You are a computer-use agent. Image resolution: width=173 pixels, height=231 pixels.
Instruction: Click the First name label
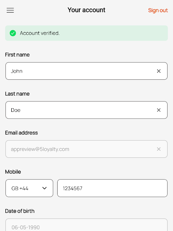17,55
